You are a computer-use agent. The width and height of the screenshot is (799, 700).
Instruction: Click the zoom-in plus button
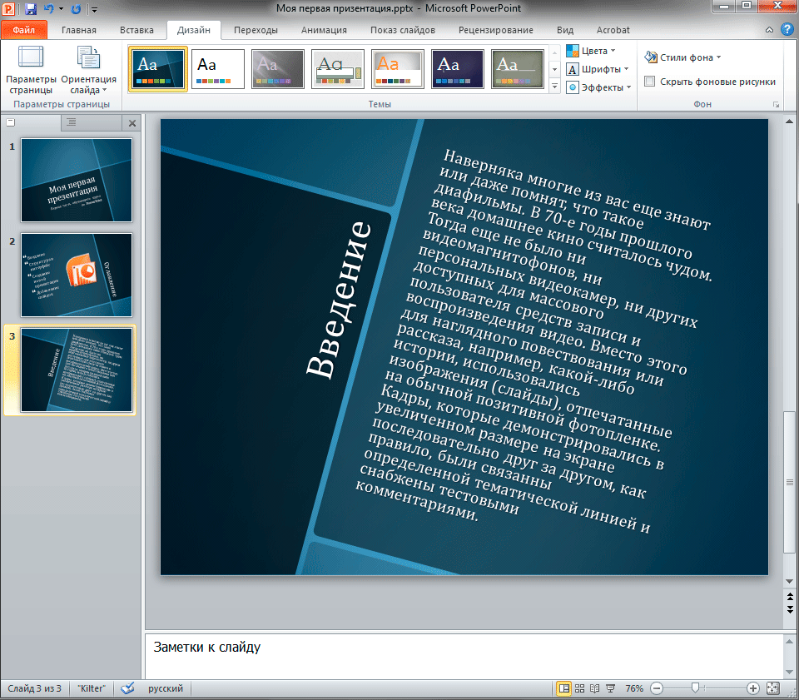pyautogui.click(x=753, y=688)
